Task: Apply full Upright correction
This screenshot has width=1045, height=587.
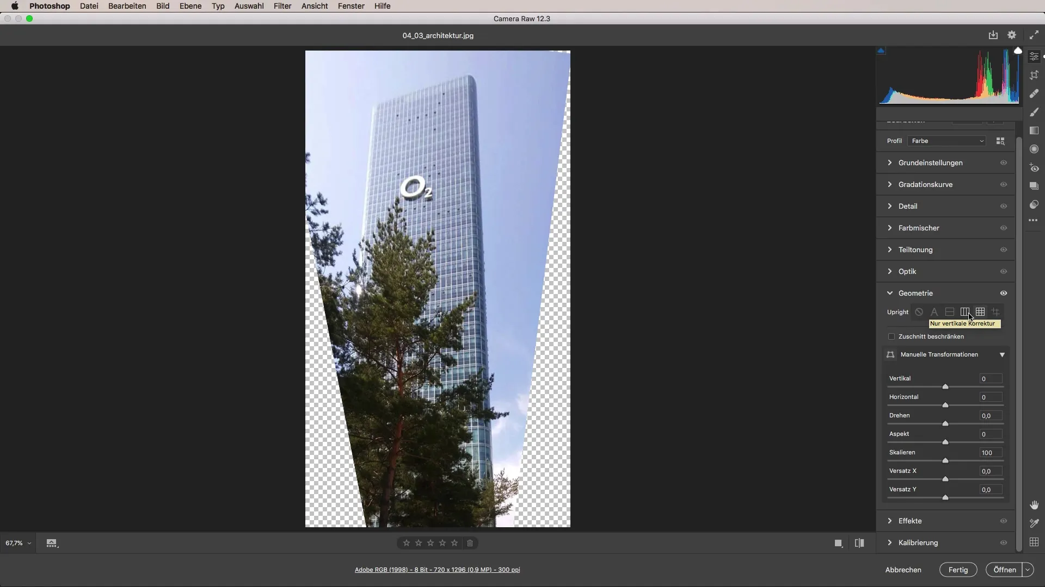Action: 980,312
